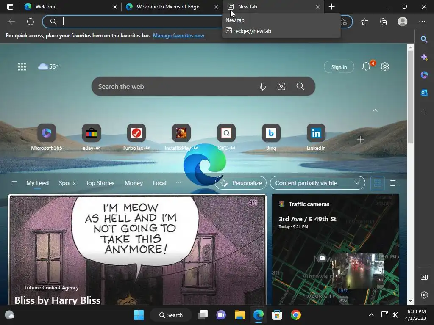Screen dimensions: 434x325
Task: Open Microsoft 365 icon in sidebar
Action: (x=424, y=75)
